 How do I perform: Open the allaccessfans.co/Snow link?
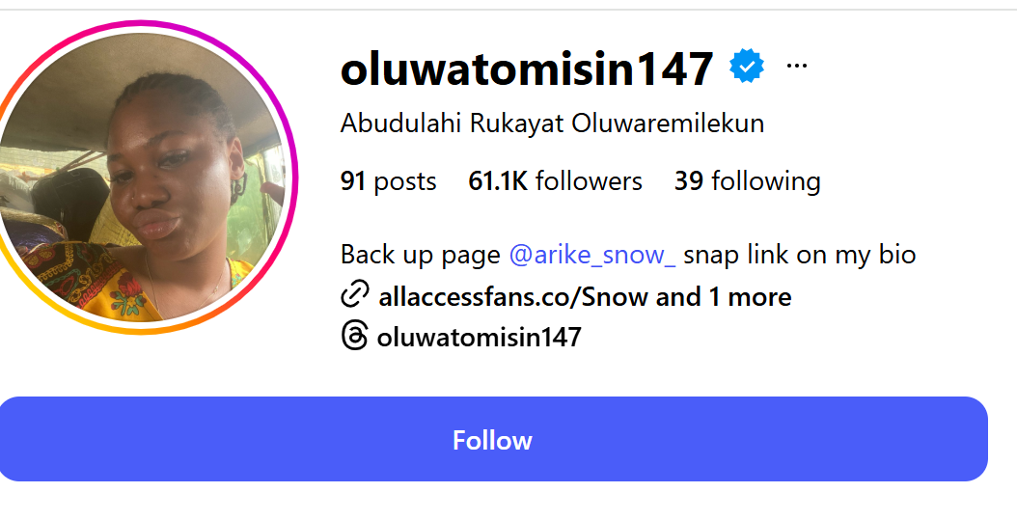tap(514, 297)
